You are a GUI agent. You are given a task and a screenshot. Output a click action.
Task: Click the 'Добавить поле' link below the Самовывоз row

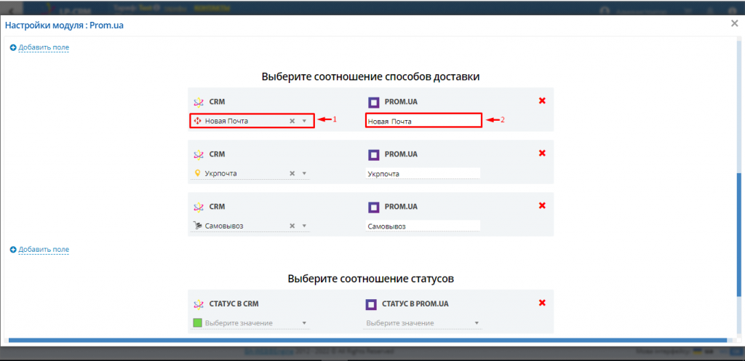(x=44, y=250)
